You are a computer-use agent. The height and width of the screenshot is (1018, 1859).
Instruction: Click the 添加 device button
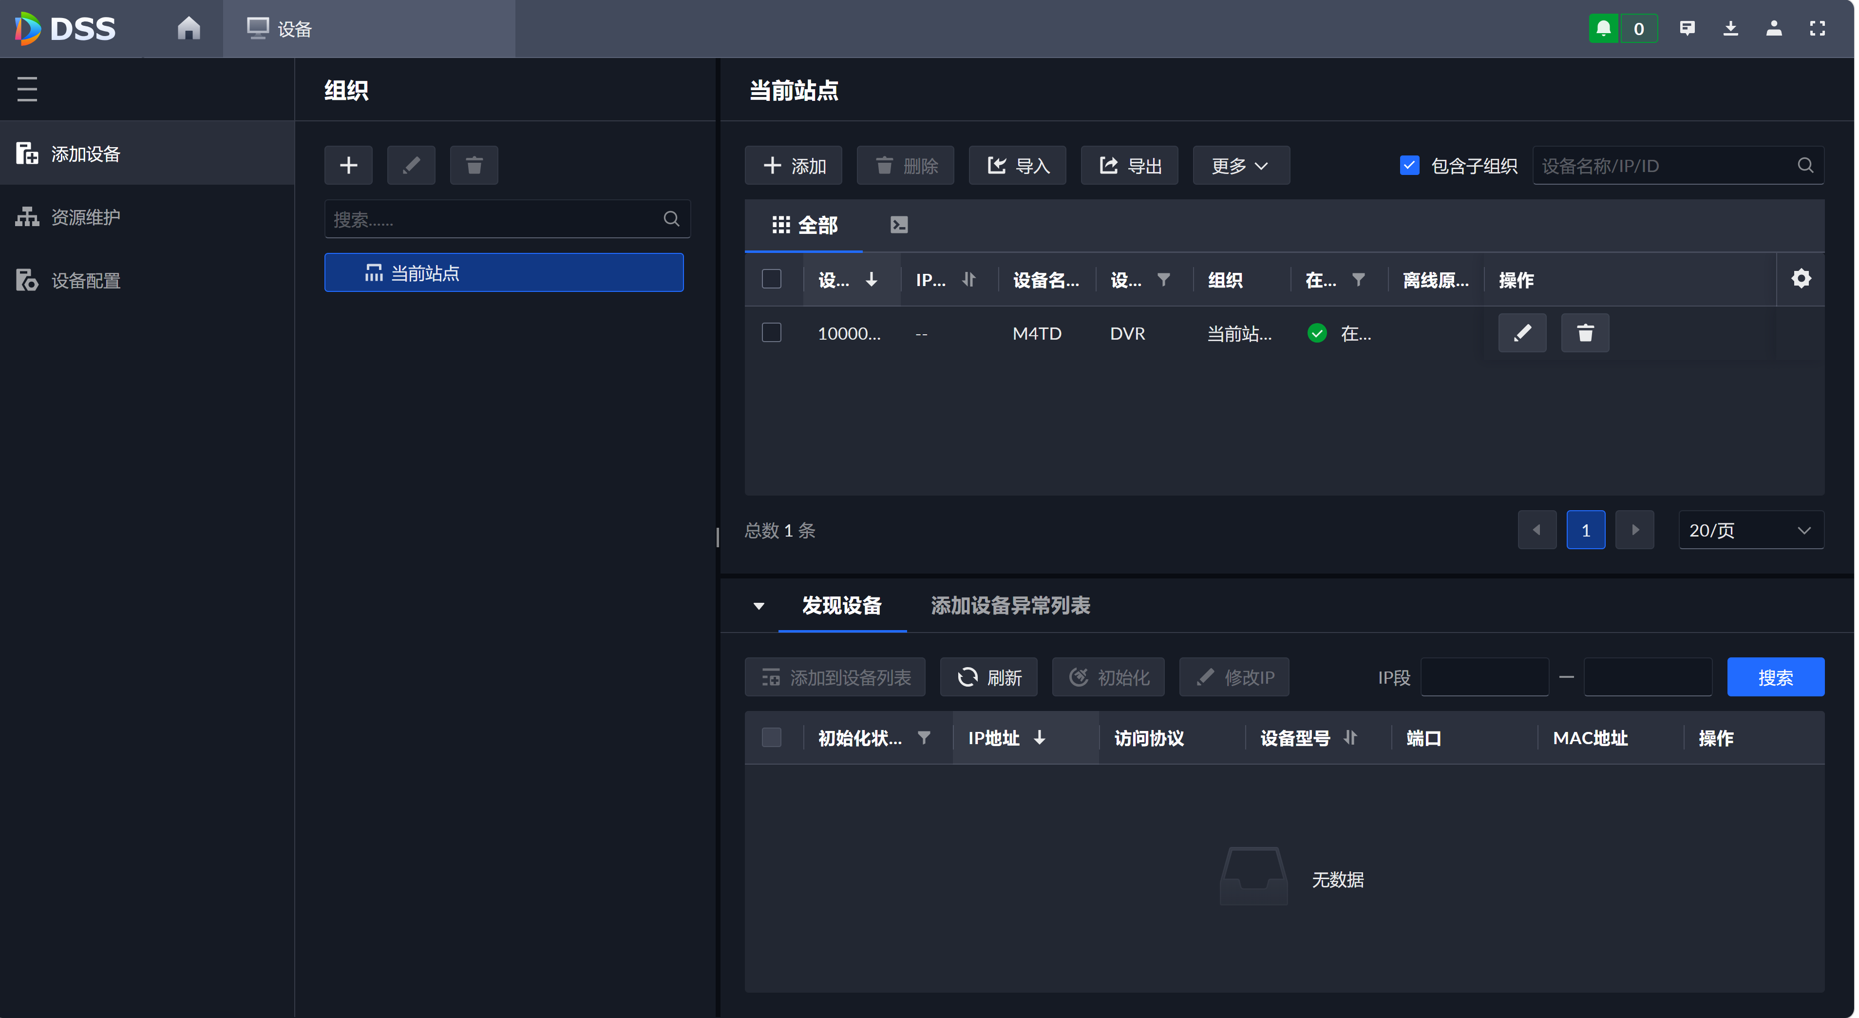pos(794,165)
